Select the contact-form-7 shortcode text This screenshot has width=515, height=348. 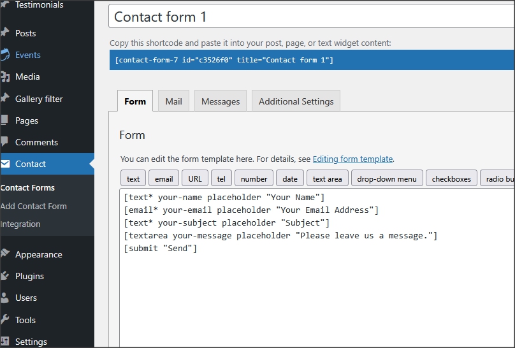click(x=224, y=60)
